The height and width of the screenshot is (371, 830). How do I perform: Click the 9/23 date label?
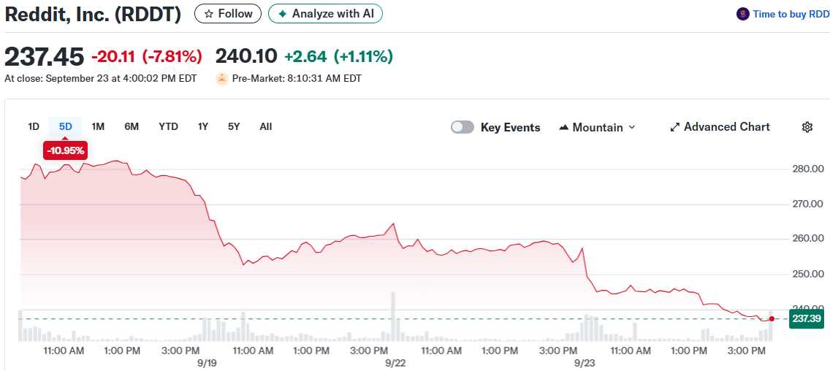tap(585, 364)
